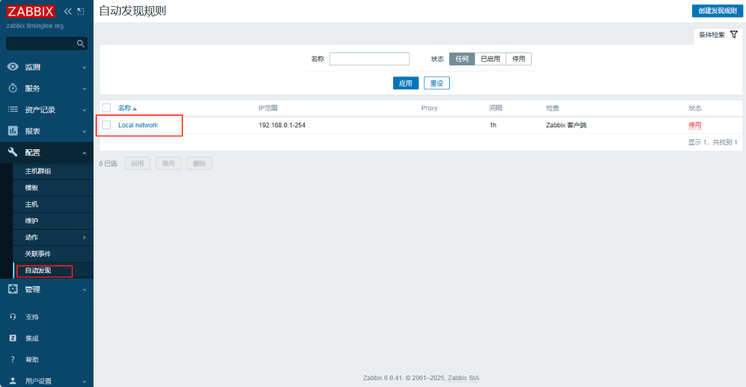The width and height of the screenshot is (746, 387).
Task: Collapse the 配置 menu chevron
Action: tap(84, 153)
